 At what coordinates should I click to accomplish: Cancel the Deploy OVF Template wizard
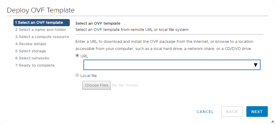point(205,112)
